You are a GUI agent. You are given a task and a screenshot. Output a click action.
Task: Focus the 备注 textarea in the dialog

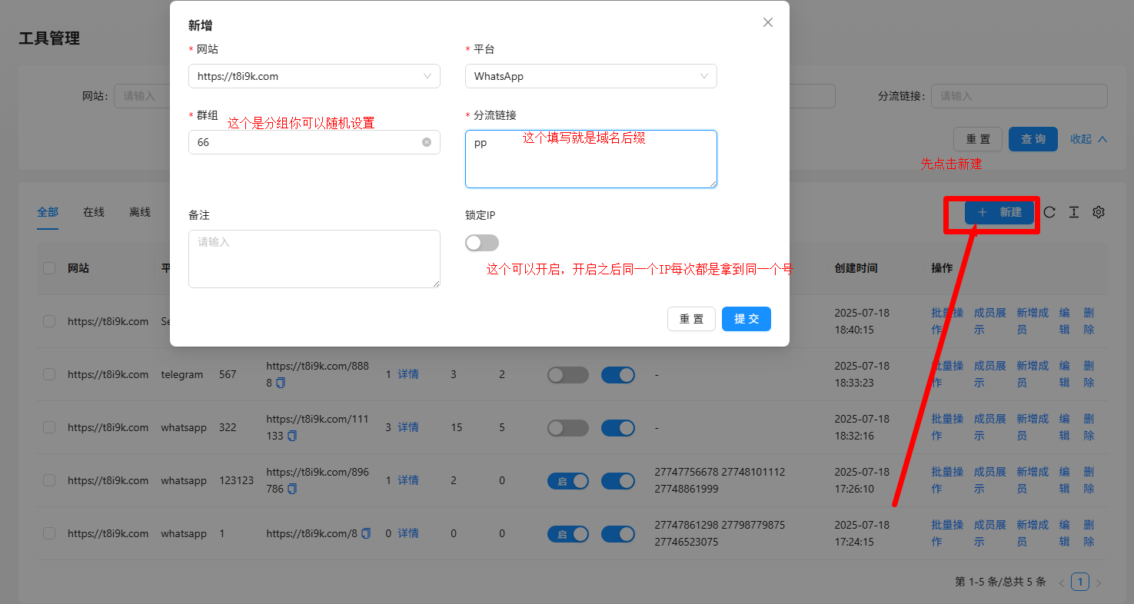314,259
